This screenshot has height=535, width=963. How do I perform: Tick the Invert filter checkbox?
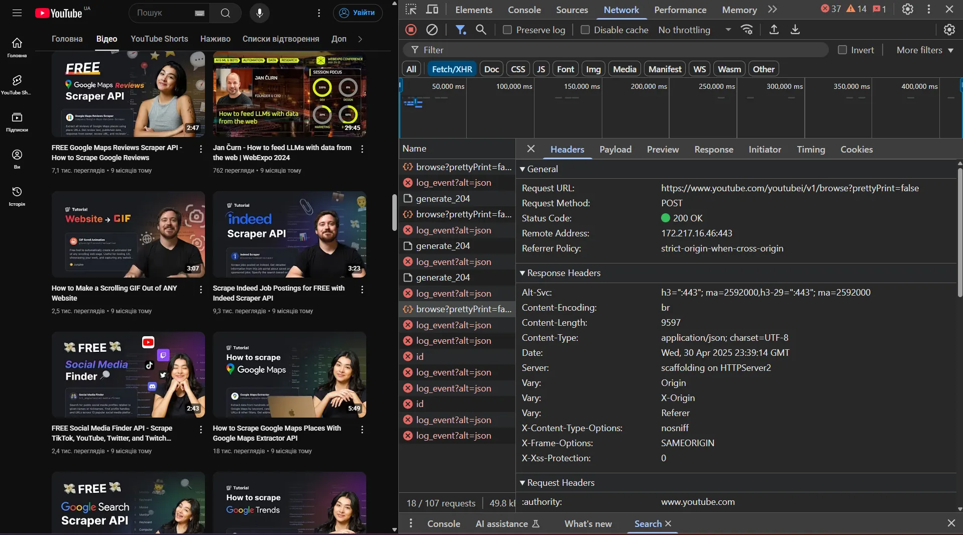tap(842, 50)
